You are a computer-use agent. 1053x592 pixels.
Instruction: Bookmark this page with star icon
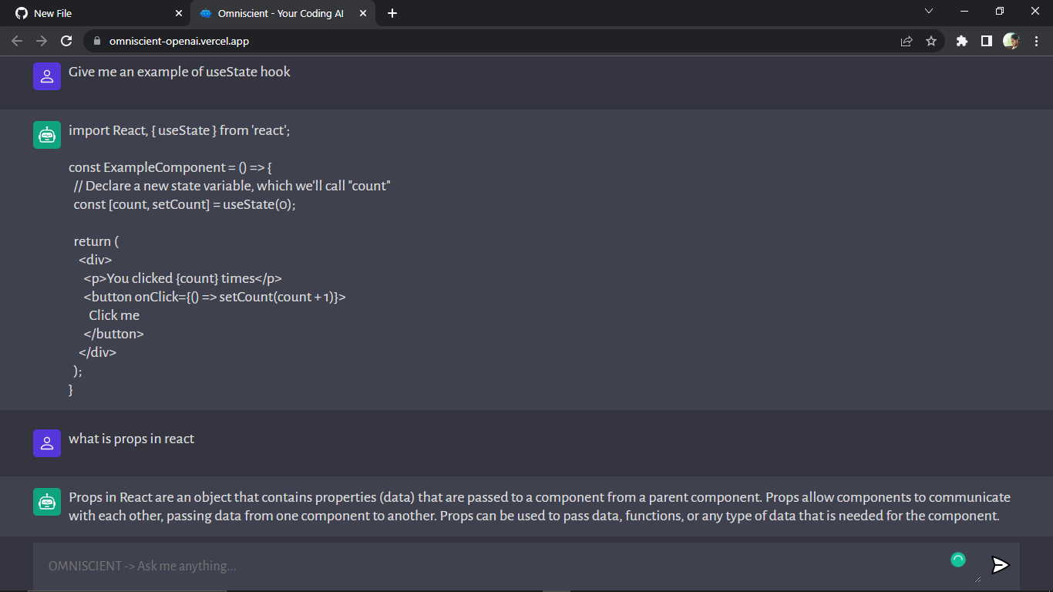(x=931, y=41)
